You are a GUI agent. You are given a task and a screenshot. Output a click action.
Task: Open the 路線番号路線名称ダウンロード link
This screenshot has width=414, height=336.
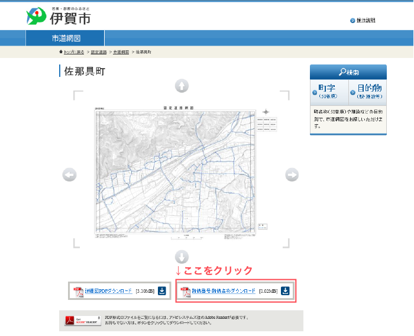(x=224, y=291)
